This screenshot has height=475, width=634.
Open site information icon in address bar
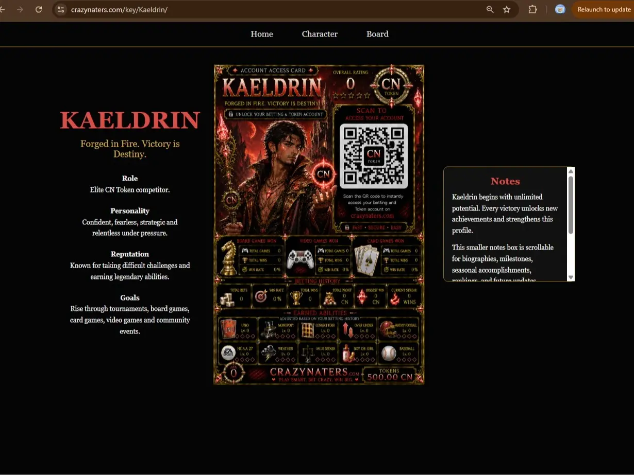pos(60,9)
